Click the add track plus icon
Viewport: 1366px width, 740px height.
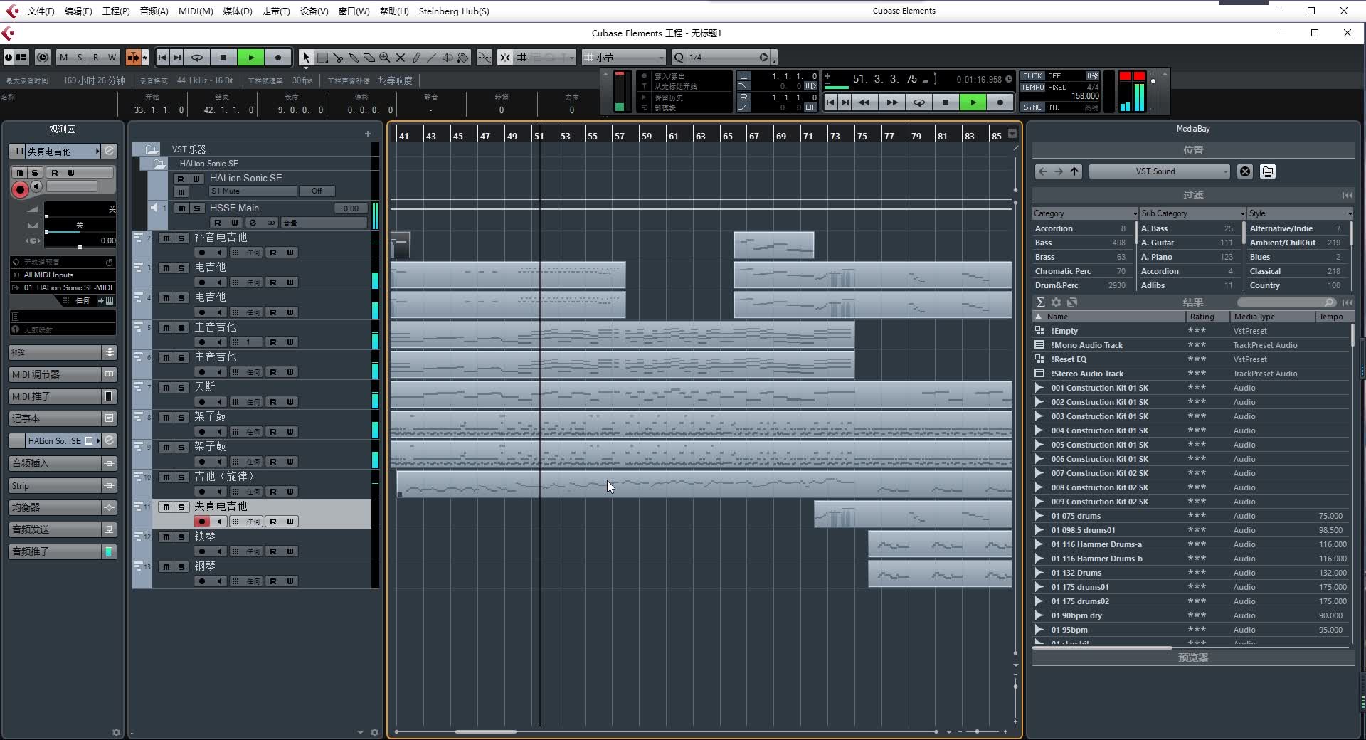(368, 134)
